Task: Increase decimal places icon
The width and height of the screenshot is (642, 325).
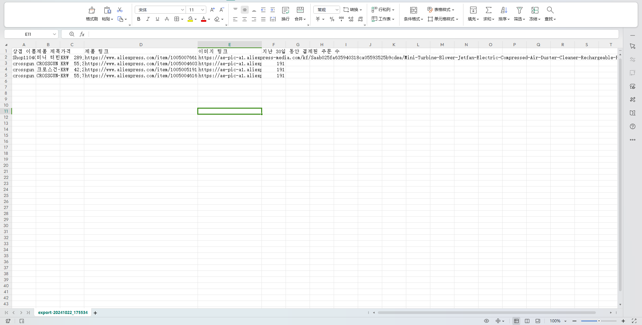Action: pos(351,19)
